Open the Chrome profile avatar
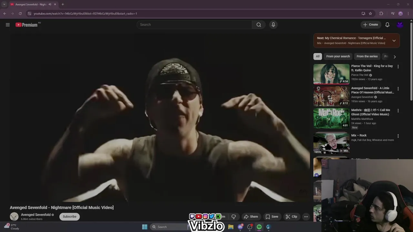Screen dimensions: 413x232 pos(400,14)
